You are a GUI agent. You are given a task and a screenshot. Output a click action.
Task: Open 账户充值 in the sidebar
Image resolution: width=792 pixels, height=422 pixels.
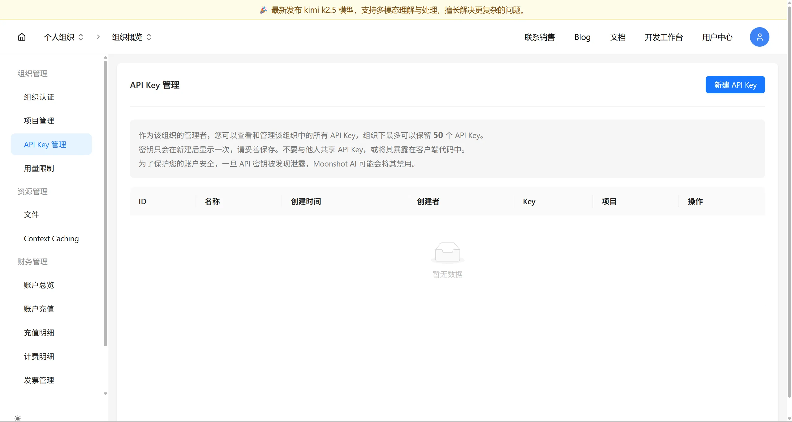click(39, 309)
